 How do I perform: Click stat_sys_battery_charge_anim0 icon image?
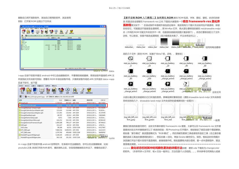pos(168,71)
